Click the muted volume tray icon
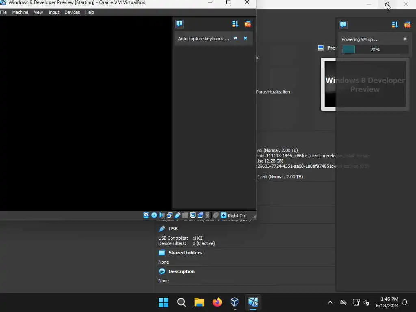The width and height of the screenshot is (416, 312). tap(367, 302)
